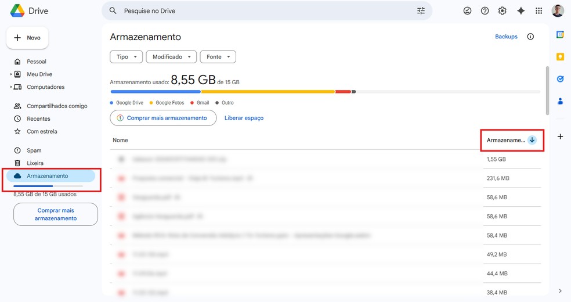This screenshot has height=302, width=571.
Task: Open search options filter icon
Action: 421,11
